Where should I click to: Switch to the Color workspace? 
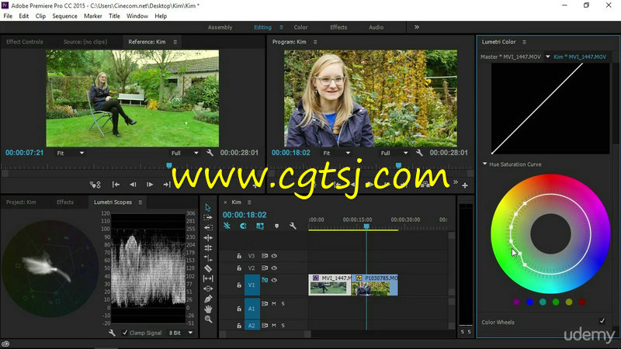pos(300,27)
